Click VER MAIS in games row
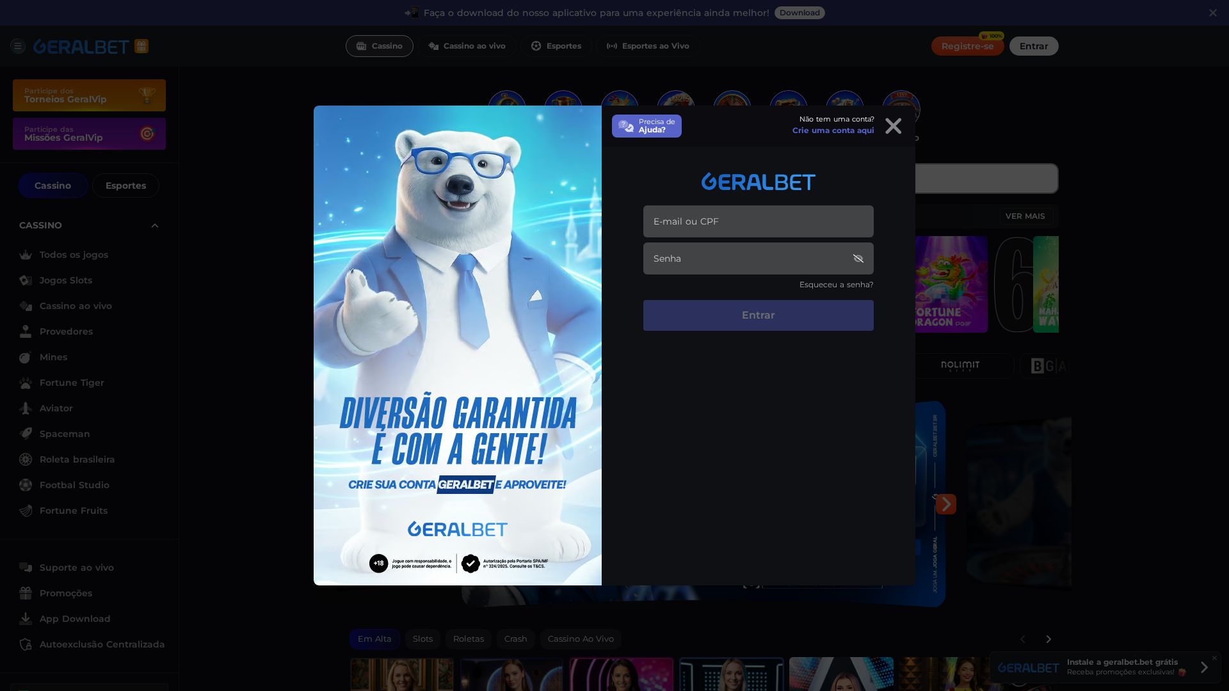The image size is (1229, 691). tap(1025, 216)
